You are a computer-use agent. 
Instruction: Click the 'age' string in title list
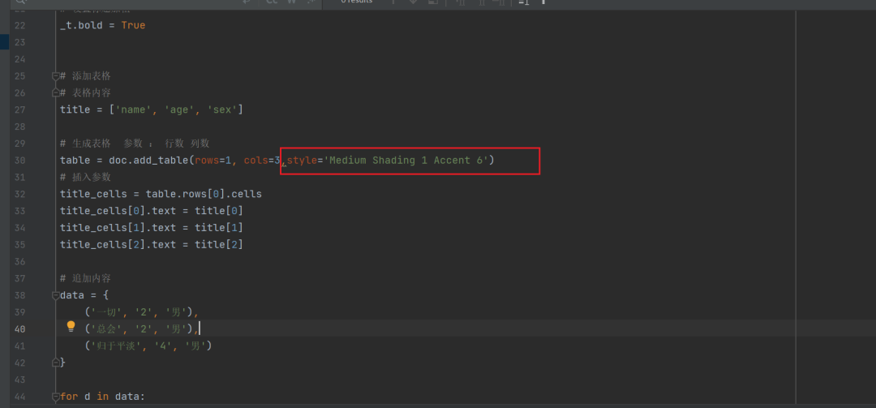coord(179,110)
